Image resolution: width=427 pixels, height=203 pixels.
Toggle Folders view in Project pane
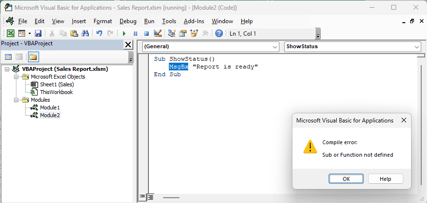tap(33, 57)
